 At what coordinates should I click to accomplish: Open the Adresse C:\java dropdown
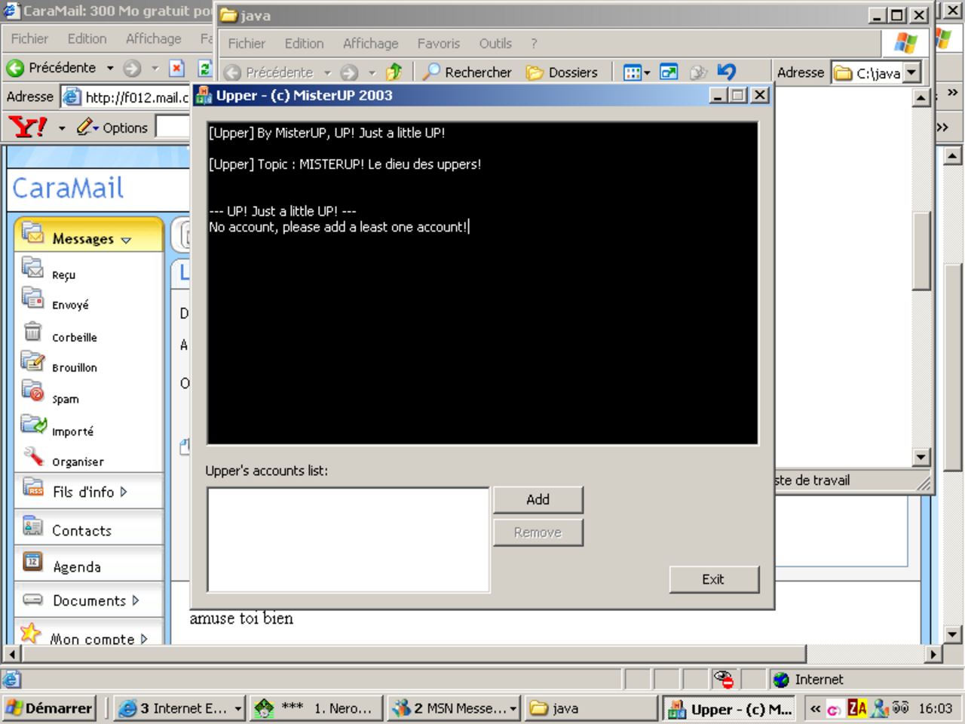coord(912,72)
